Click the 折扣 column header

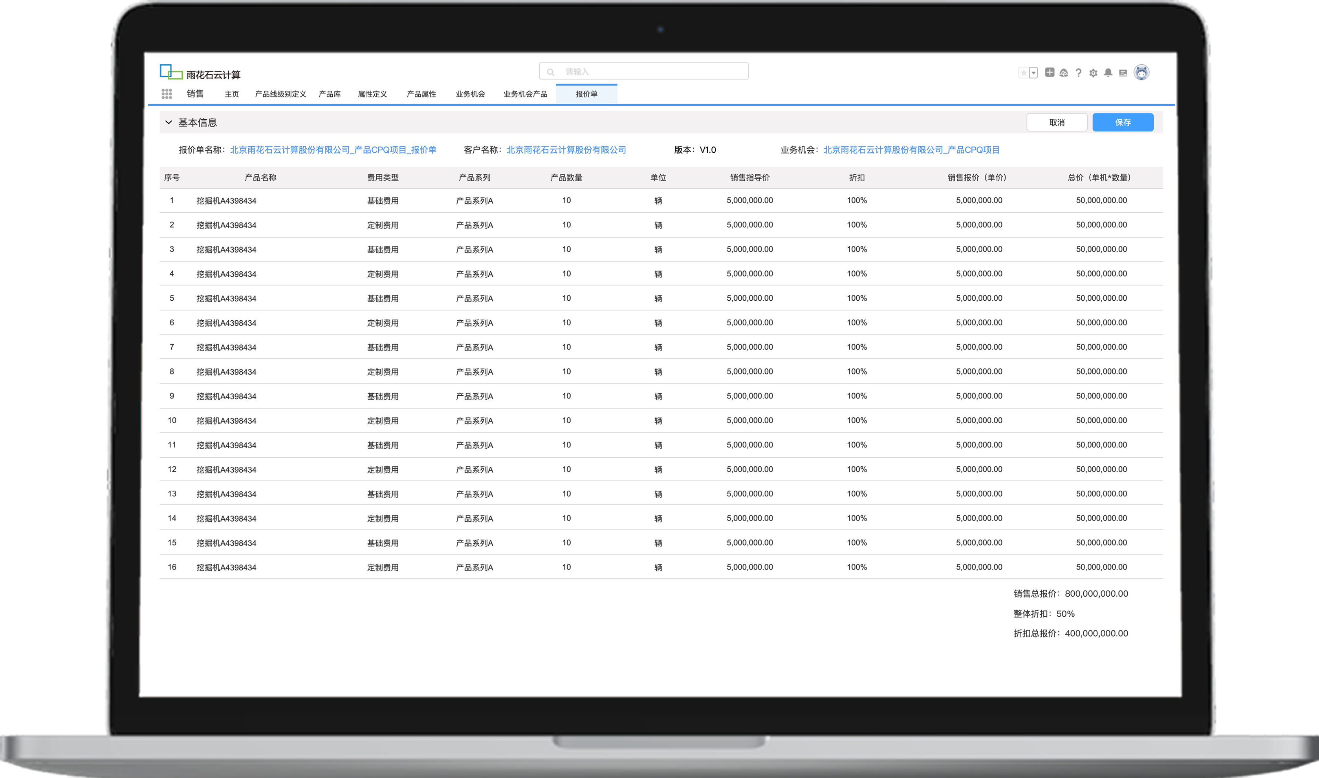[857, 178]
